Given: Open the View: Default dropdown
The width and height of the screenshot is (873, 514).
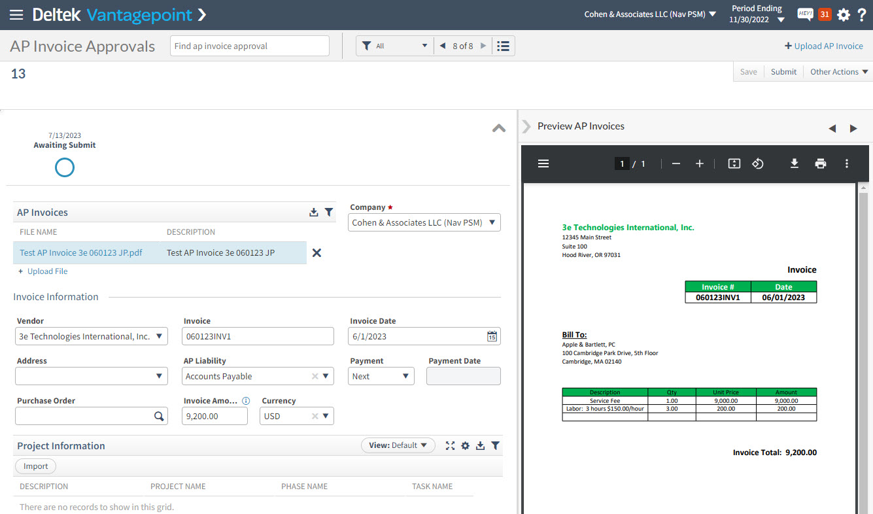Looking at the screenshot, I should point(398,445).
